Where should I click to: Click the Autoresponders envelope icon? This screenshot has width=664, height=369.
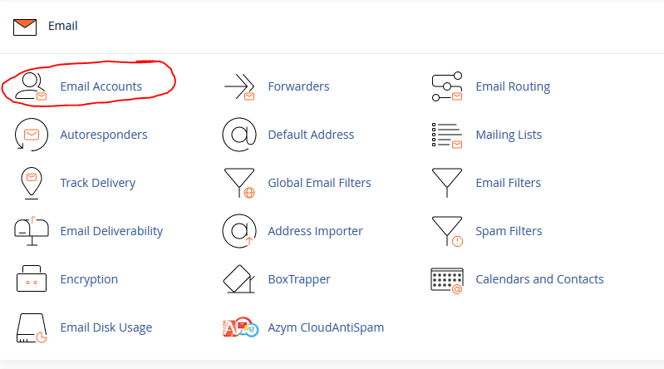[x=32, y=135]
